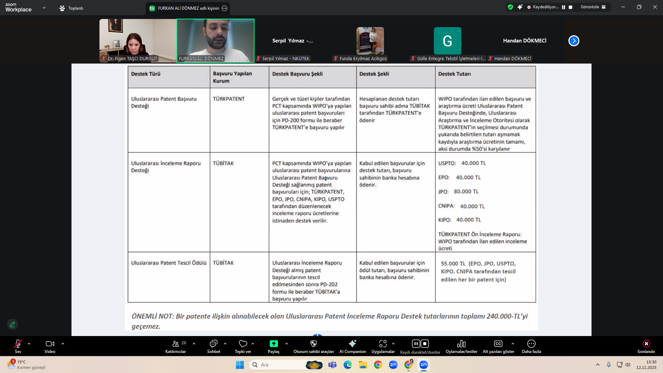Open the Sohbet chat panel
Viewport: 663px width, 373px height.
213,344
